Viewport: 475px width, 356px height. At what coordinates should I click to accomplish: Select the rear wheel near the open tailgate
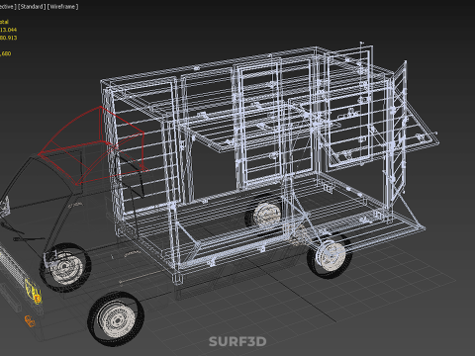[x=329, y=255]
